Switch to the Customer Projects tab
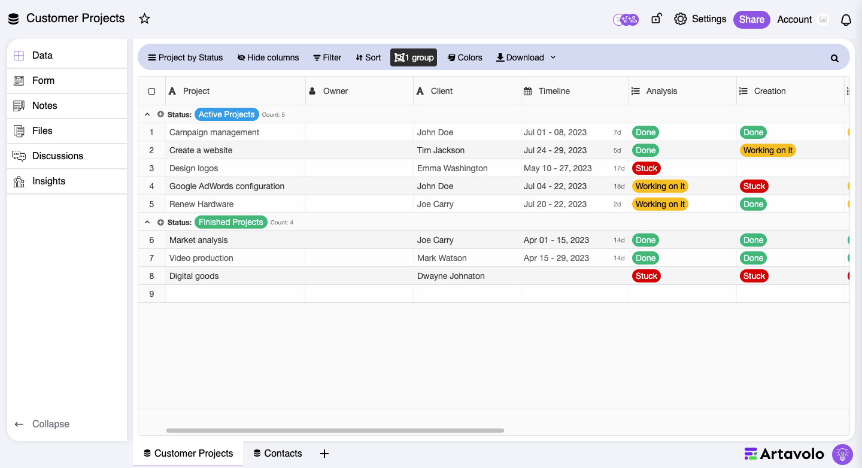862x468 pixels. [188, 454]
